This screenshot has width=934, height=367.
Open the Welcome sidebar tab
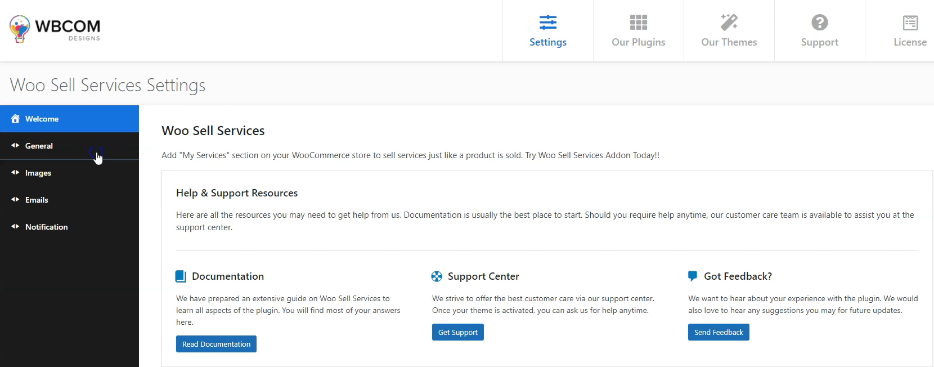click(69, 119)
